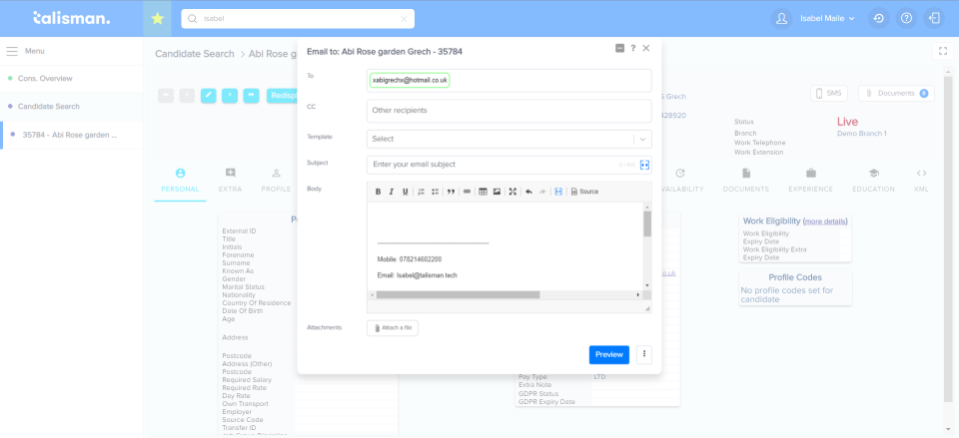Click the CC Other recipients field
This screenshot has height=438, width=959.
[508, 111]
